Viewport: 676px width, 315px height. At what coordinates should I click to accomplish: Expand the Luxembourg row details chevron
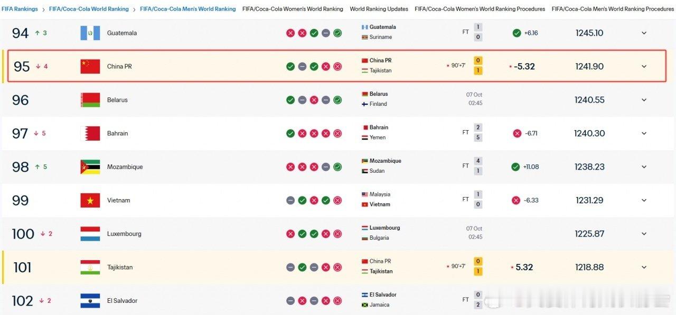pyautogui.click(x=644, y=234)
